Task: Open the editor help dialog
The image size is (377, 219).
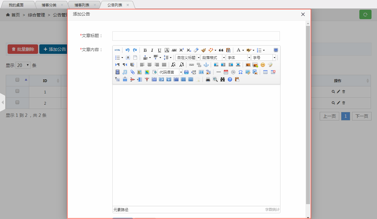Action: point(230,79)
